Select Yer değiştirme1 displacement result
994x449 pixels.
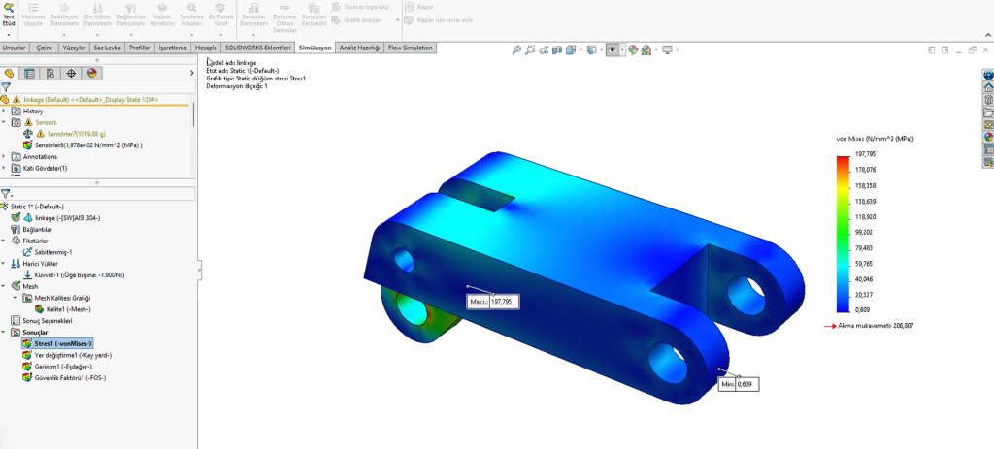(66, 355)
